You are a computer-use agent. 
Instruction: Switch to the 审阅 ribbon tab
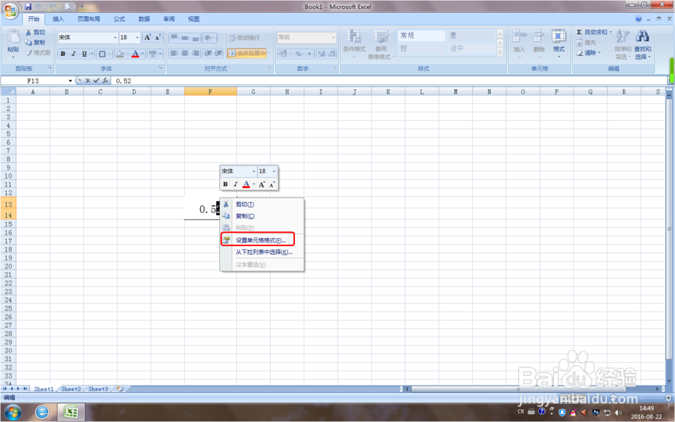[x=169, y=19]
